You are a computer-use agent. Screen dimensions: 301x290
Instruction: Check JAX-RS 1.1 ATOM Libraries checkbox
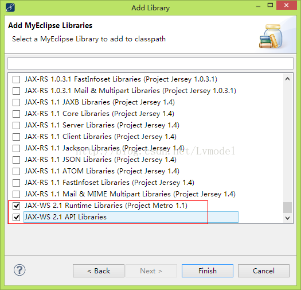point(16,171)
